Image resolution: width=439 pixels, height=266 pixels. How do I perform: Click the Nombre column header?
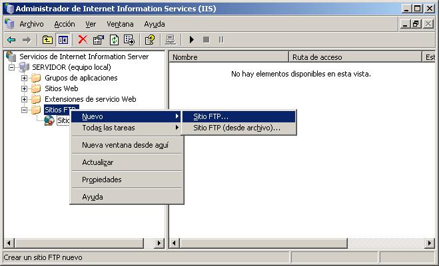(228, 57)
